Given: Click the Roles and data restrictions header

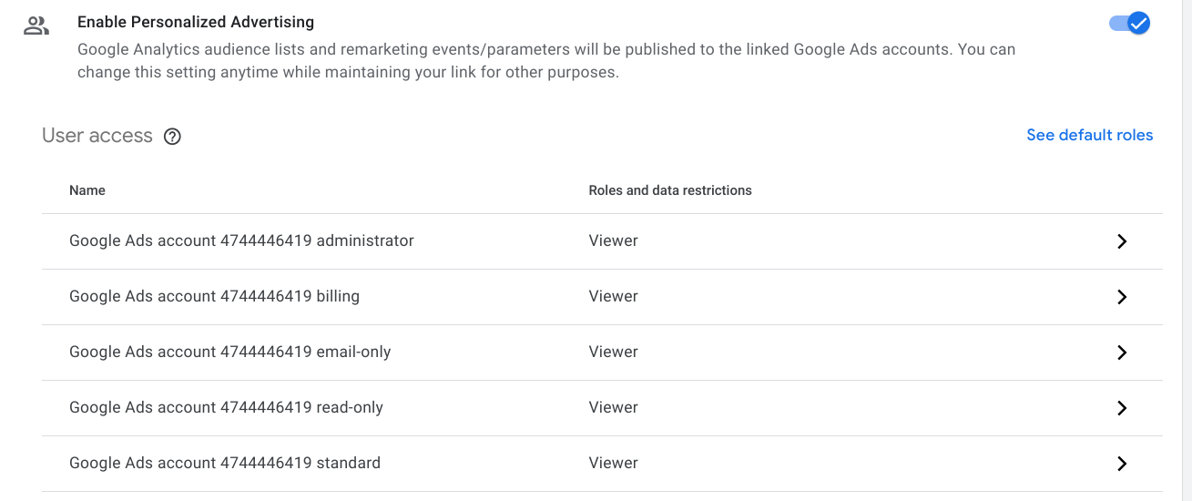Looking at the screenshot, I should [670, 190].
